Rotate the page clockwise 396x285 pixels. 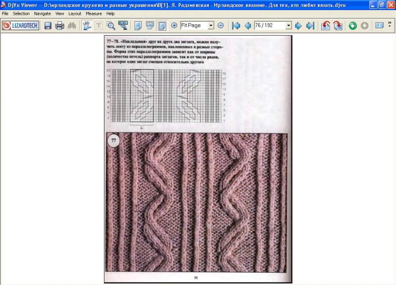(x=338, y=26)
